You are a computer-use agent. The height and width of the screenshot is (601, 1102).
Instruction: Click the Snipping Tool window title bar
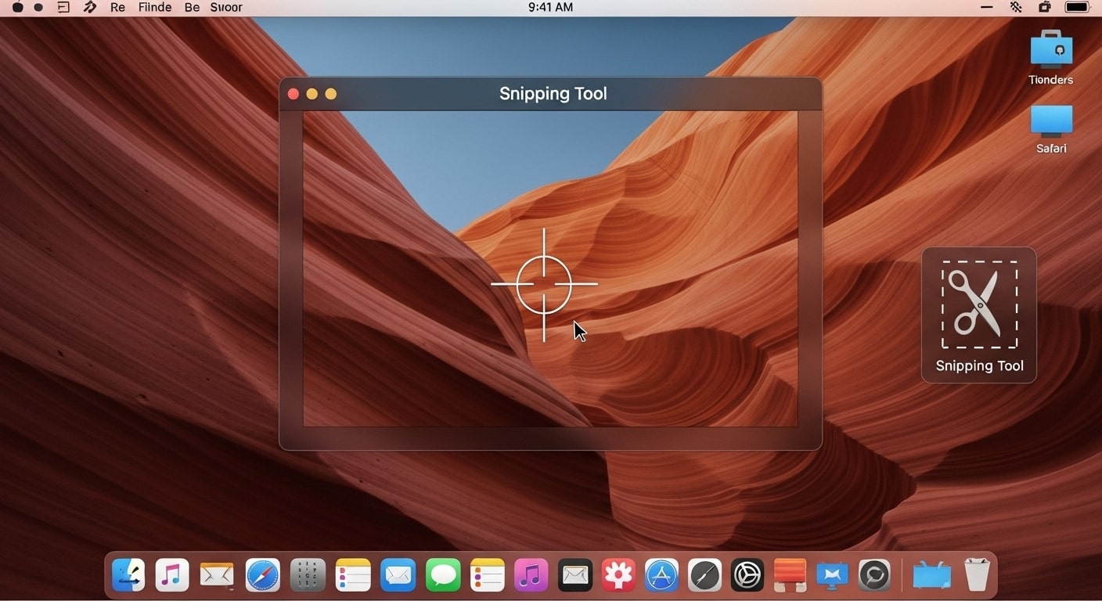pyautogui.click(x=553, y=94)
